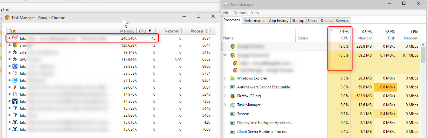Viewport: 428px width, 138px height.
Task: Expand the Firefox (32 bit) process group
Action: pos(225,96)
